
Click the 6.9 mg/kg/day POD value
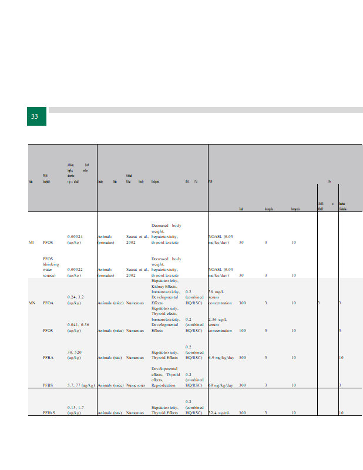(221, 357)
